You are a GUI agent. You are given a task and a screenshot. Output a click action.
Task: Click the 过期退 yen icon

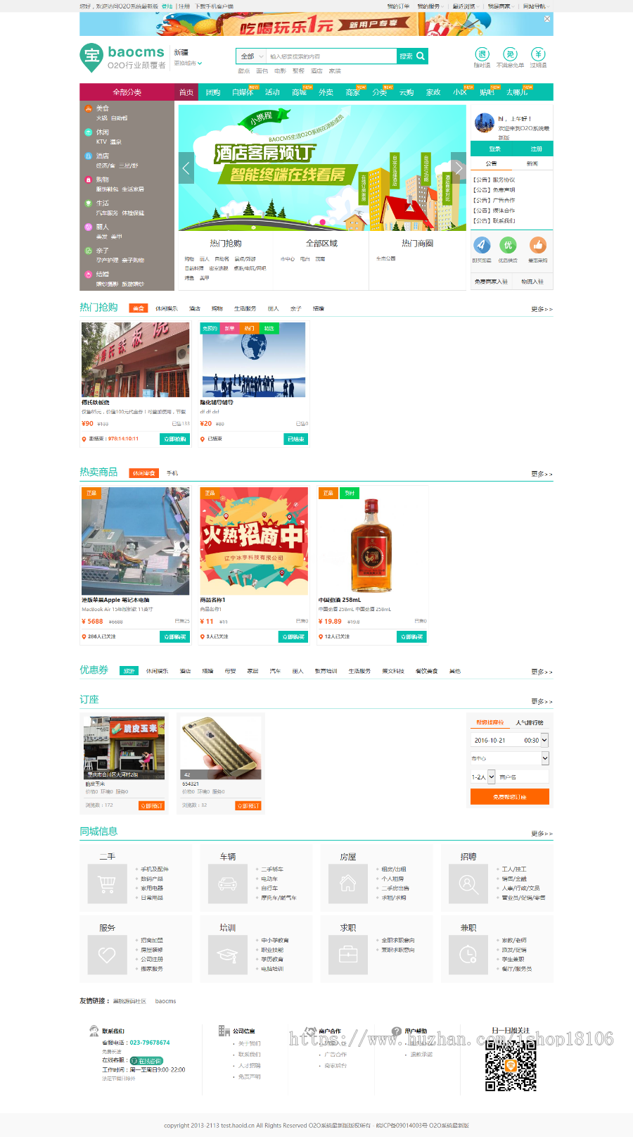[538, 54]
